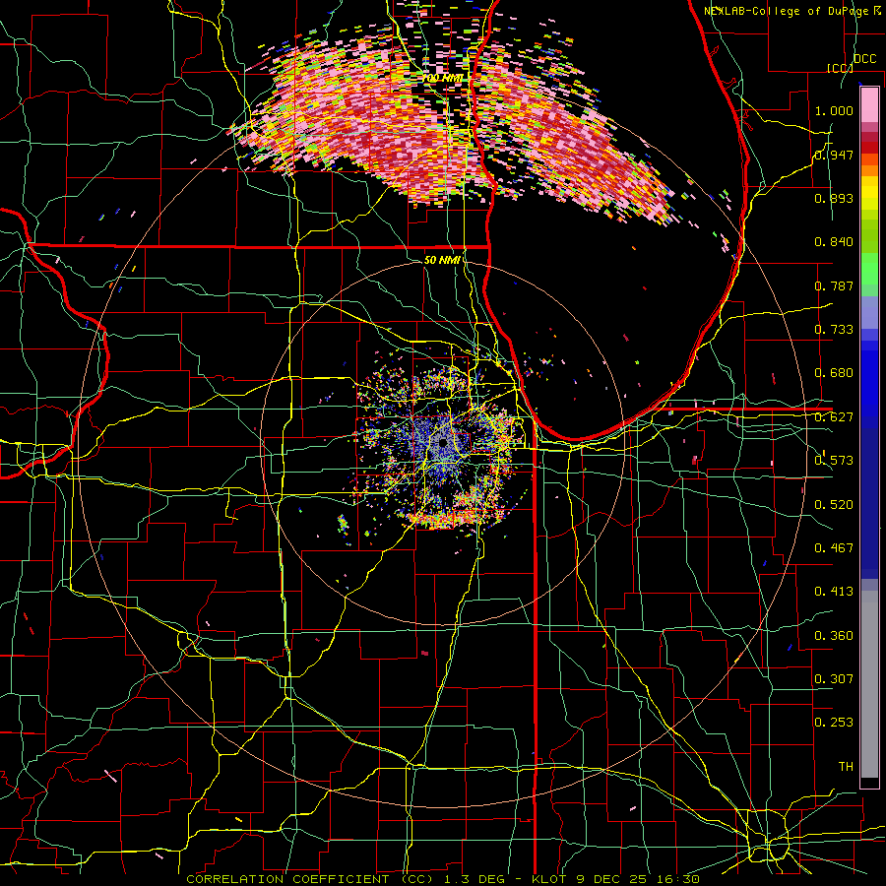Click the 100 NMI range ring label
Viewport: 886px width, 886px height.
point(442,78)
